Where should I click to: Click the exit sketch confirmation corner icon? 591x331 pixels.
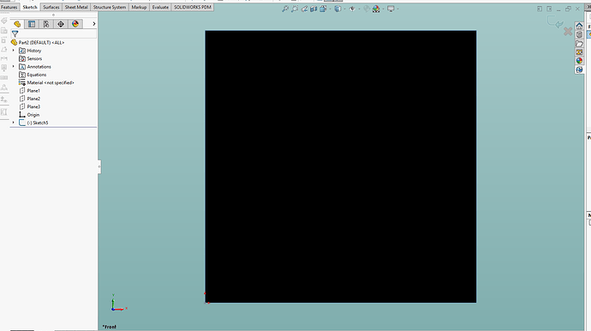point(555,22)
